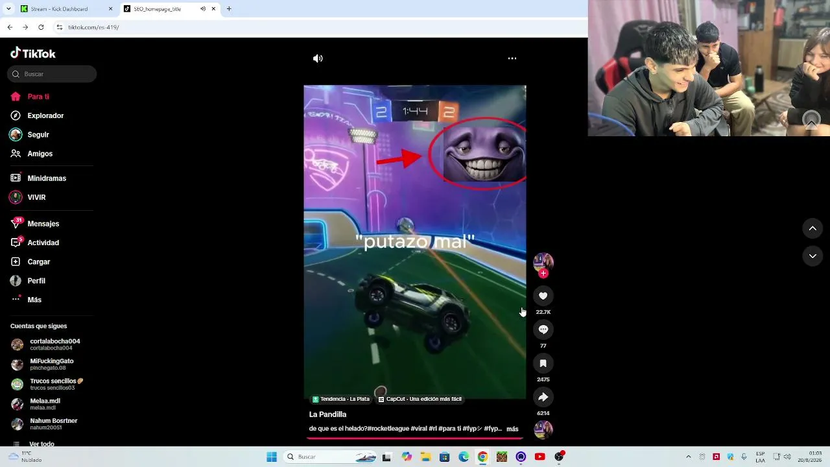
Task: Mute the video with the speaker icon
Action: 318,58
